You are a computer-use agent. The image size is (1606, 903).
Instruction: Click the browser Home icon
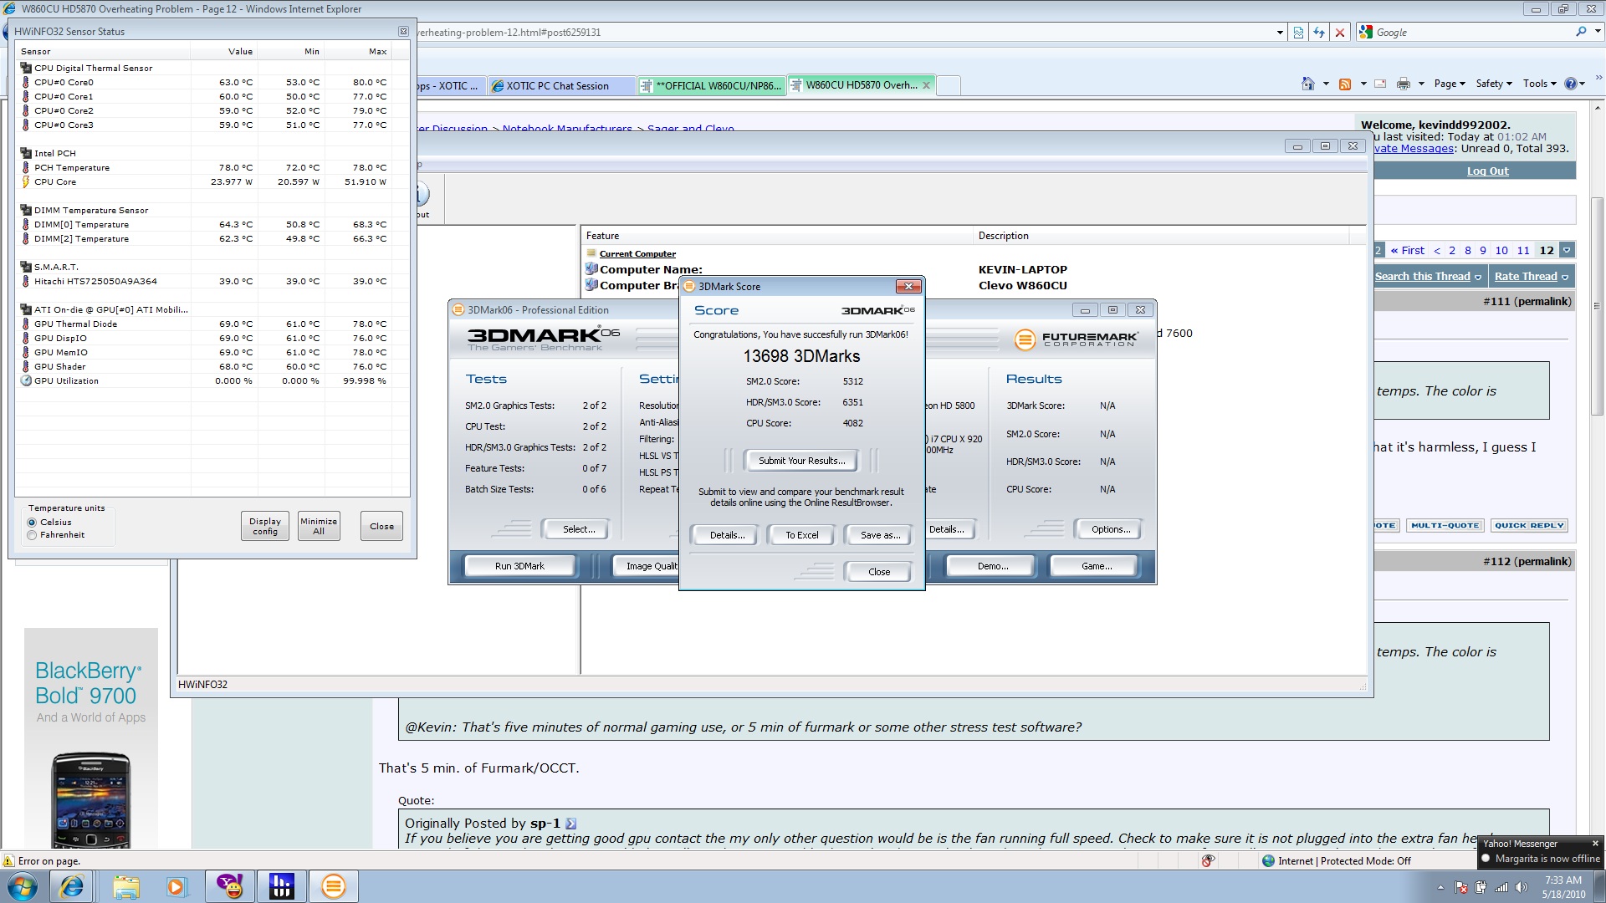(x=1307, y=84)
